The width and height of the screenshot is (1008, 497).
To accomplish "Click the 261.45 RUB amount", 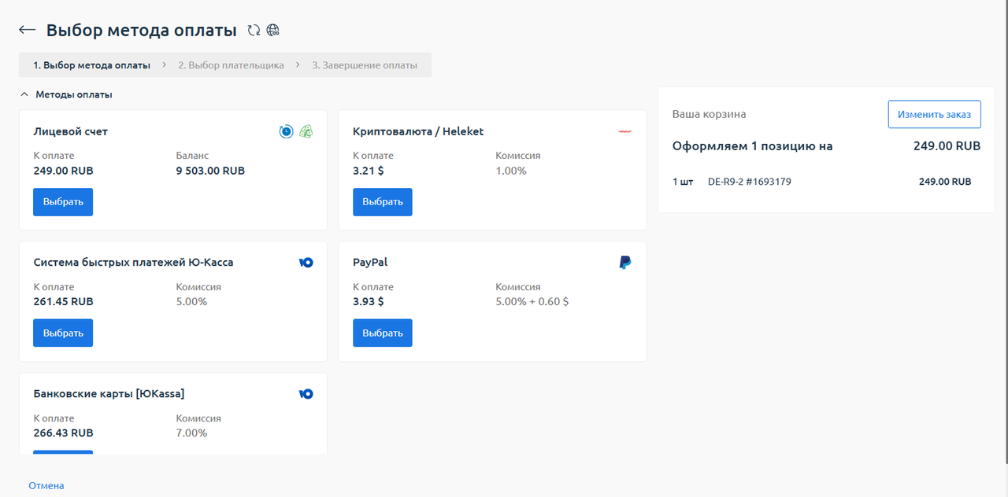I will point(63,302).
